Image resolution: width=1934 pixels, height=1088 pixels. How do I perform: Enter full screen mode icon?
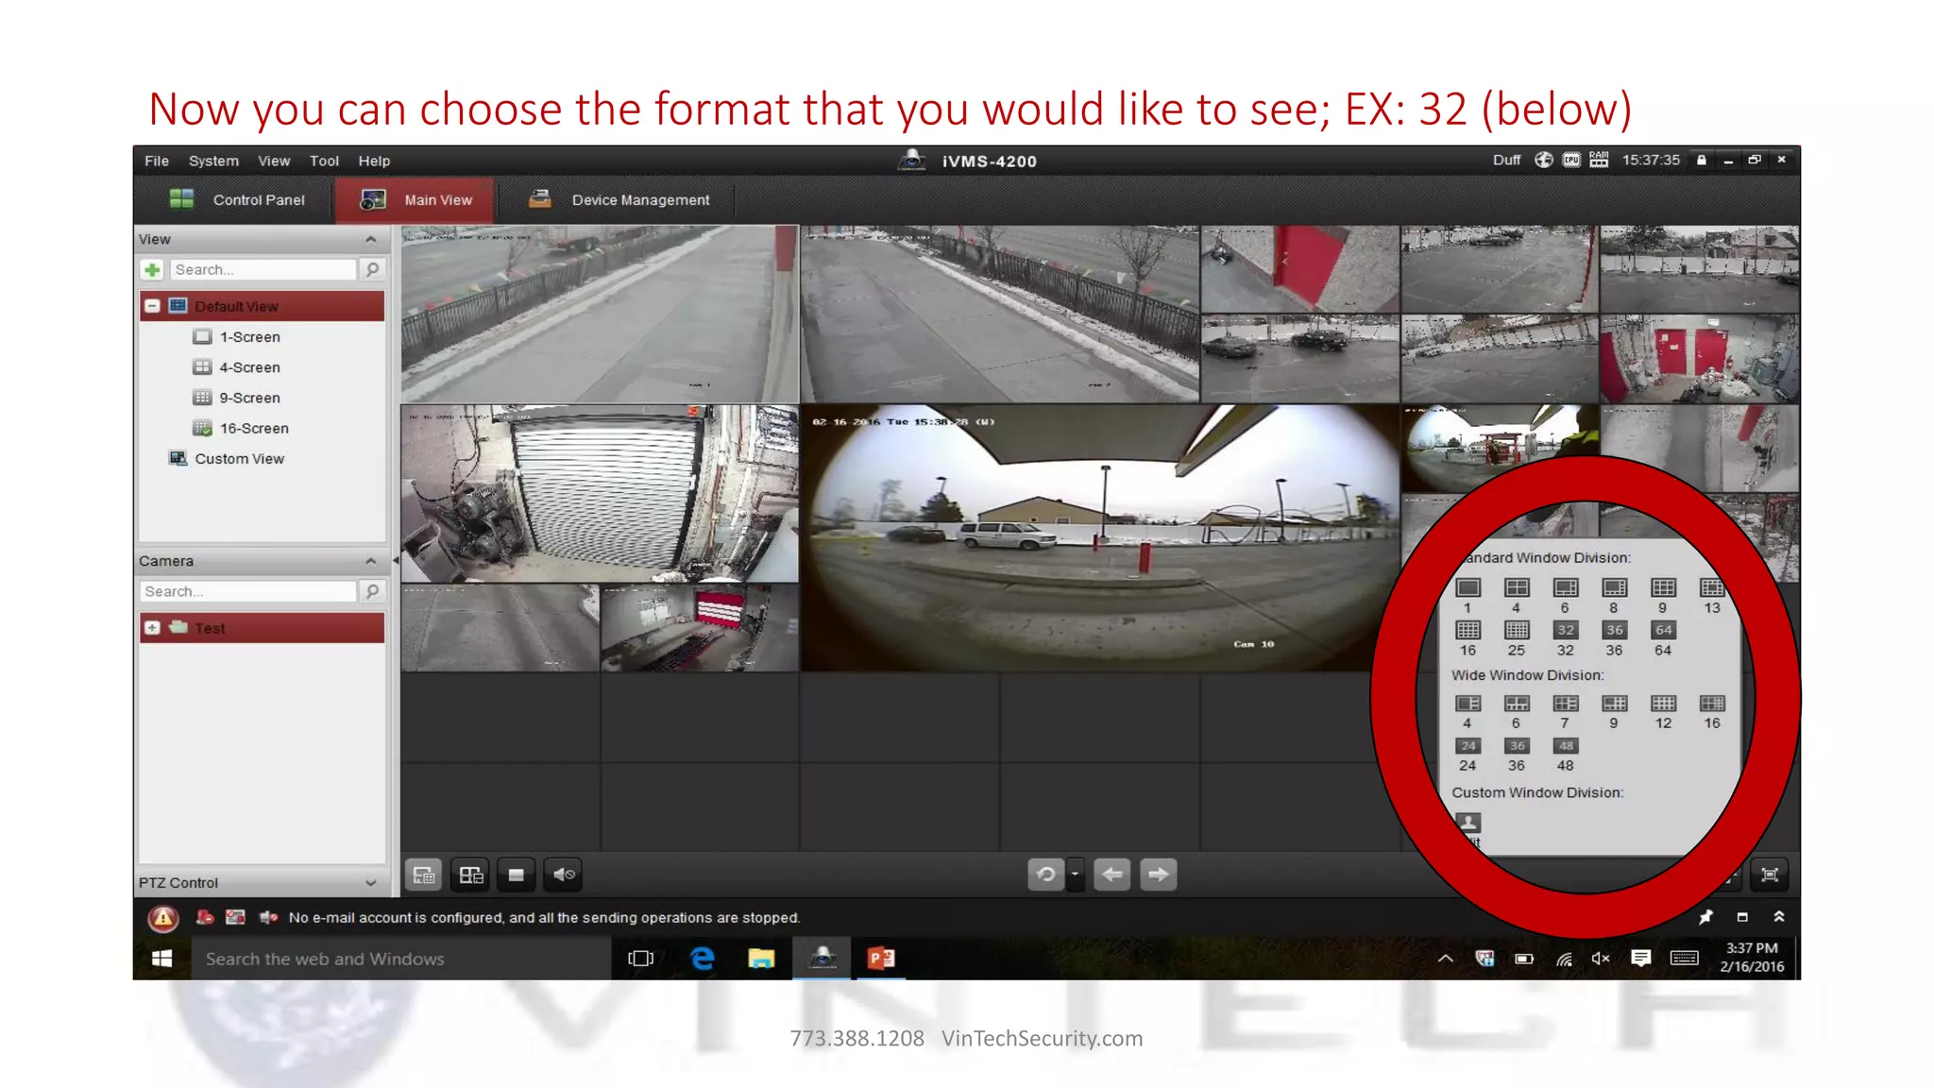click(1770, 875)
